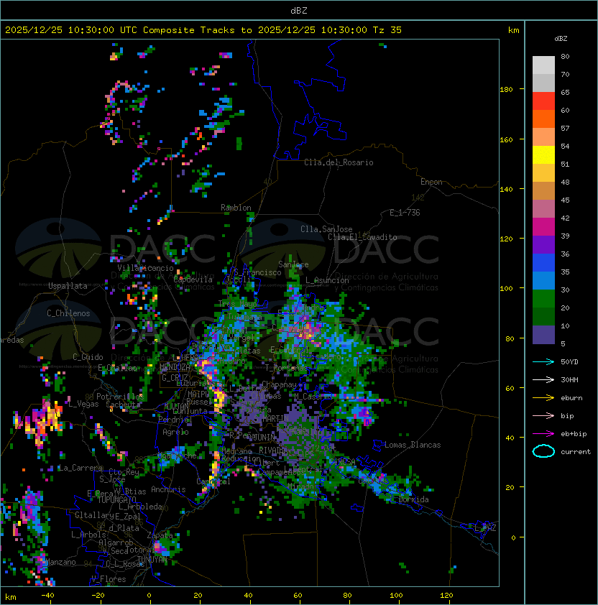Click the Manzano label
Image resolution: width=598 pixels, height=605 pixels.
coord(60,562)
